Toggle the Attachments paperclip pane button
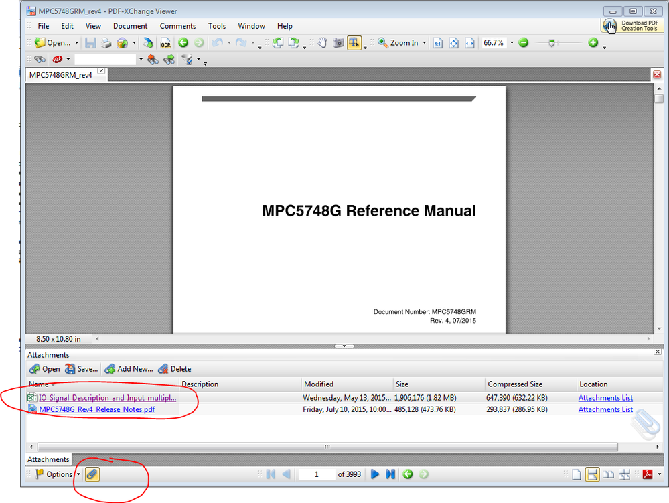The width and height of the screenshot is (669, 503). [x=92, y=474]
